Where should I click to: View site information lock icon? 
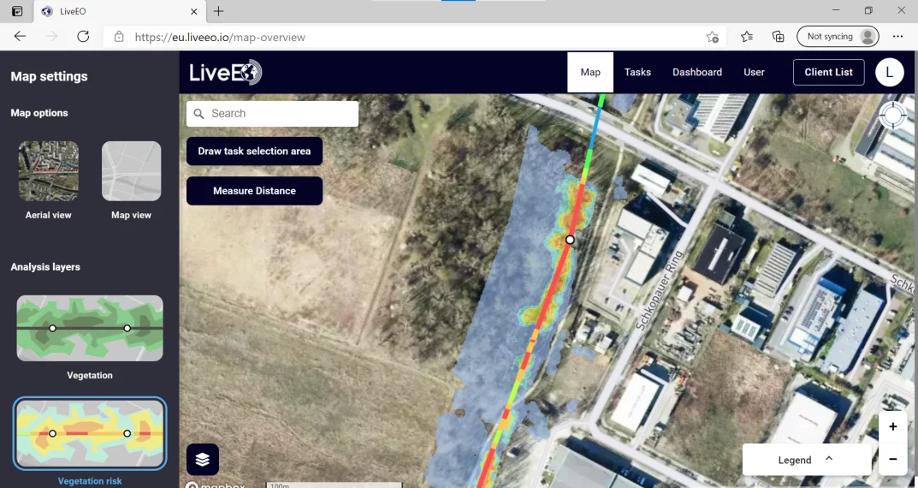pos(119,37)
